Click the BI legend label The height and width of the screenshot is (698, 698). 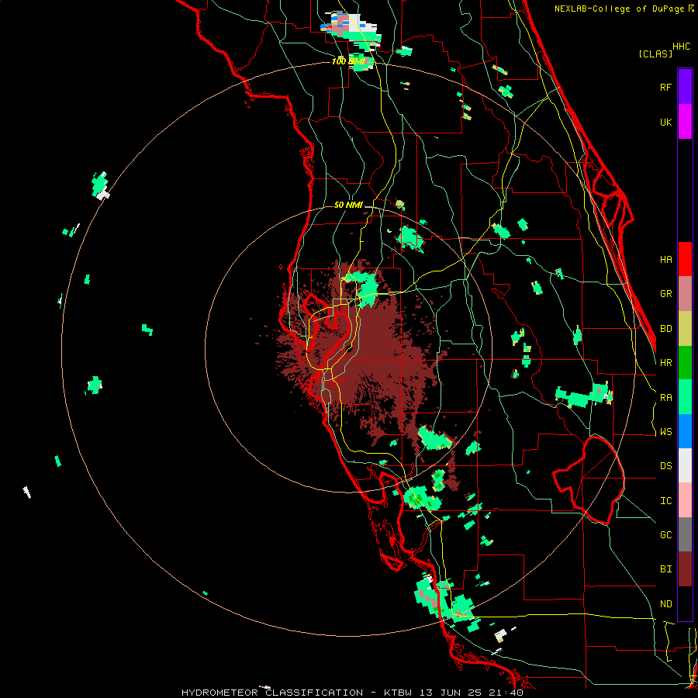click(x=665, y=569)
